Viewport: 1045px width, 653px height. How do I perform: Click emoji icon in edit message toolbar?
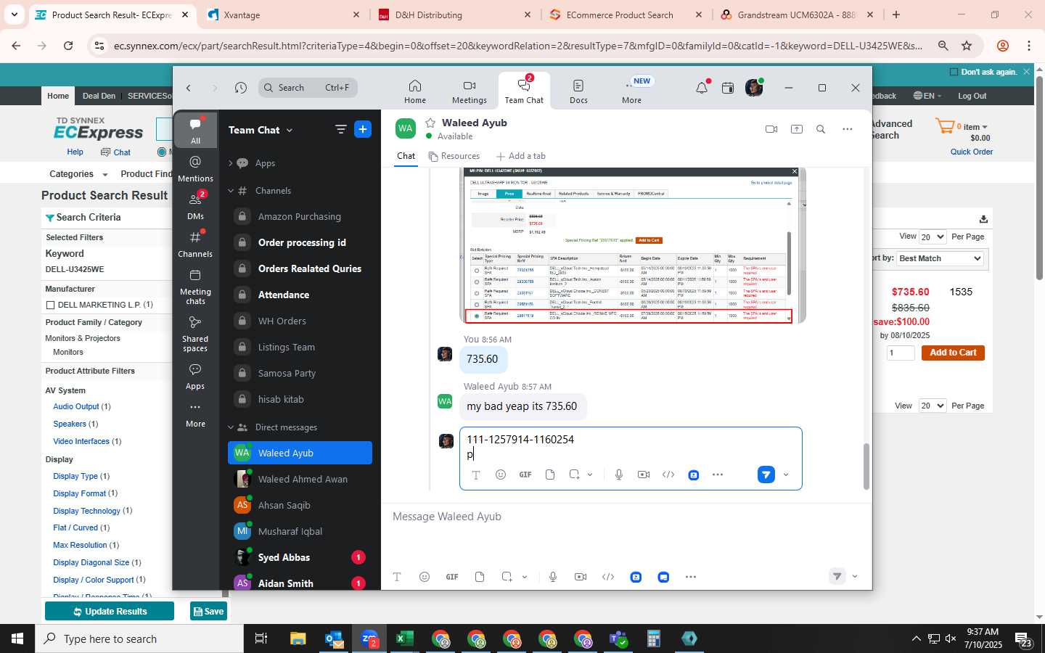coord(501,475)
